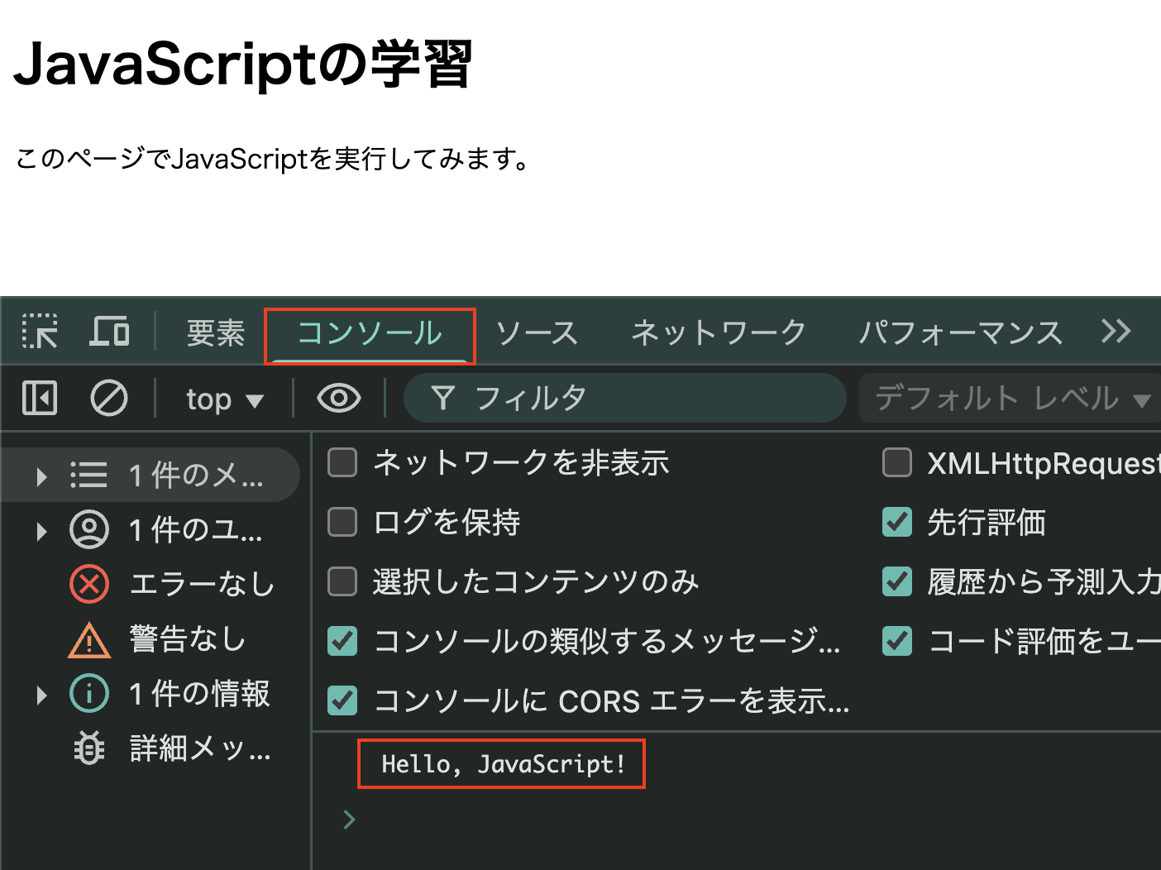Click the フィルタ filter input field
1161x870 pixels.
click(x=645, y=399)
